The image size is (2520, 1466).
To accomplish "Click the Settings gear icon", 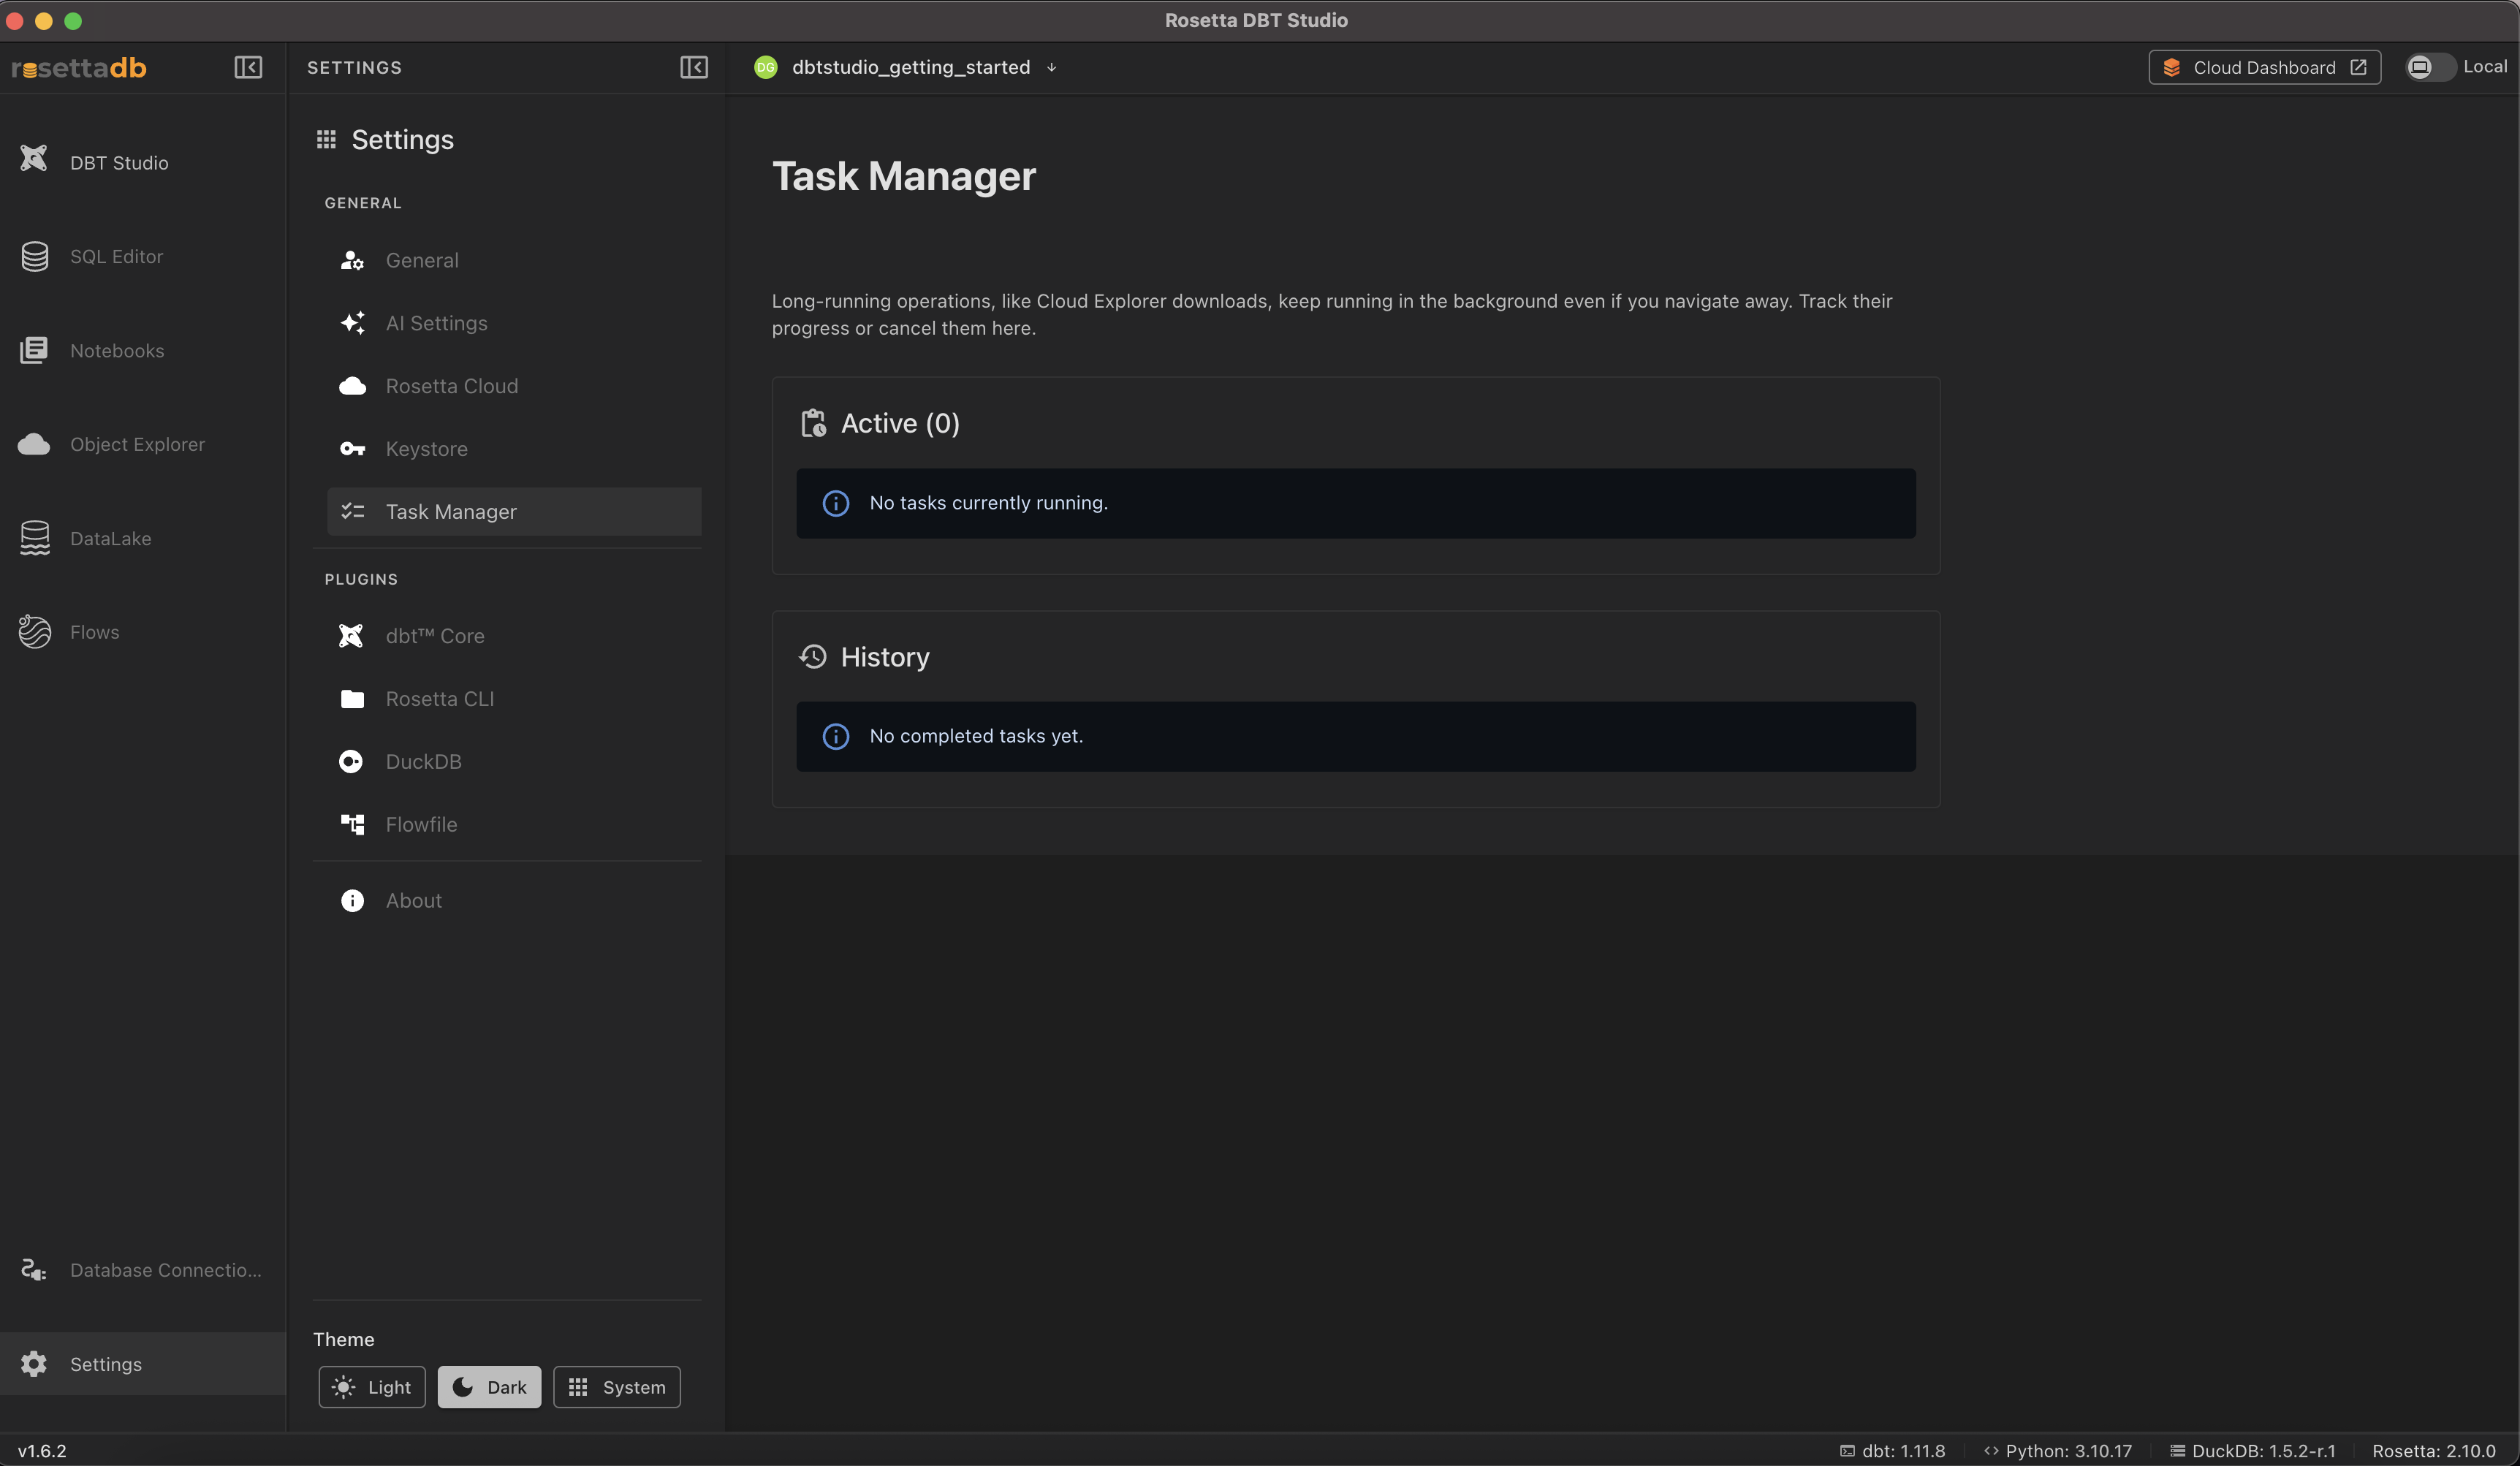I will [35, 1364].
